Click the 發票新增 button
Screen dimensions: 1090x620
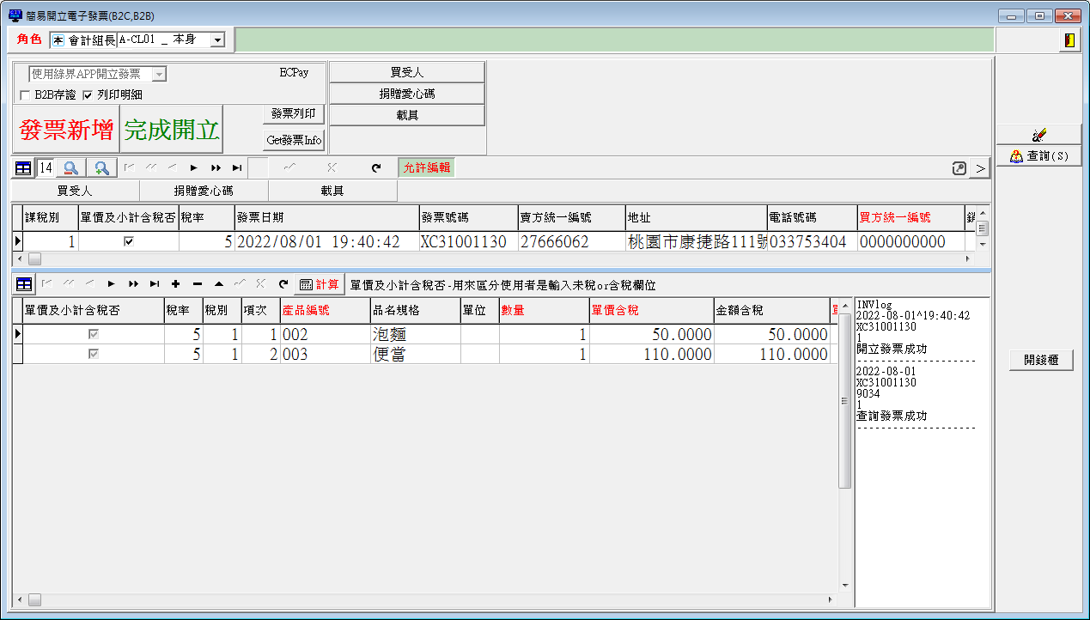[x=66, y=130]
